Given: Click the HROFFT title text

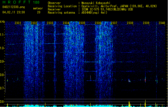Looking at the screenshot, I should (x=16, y=2).
